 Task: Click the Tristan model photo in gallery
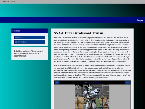point(92,97)
